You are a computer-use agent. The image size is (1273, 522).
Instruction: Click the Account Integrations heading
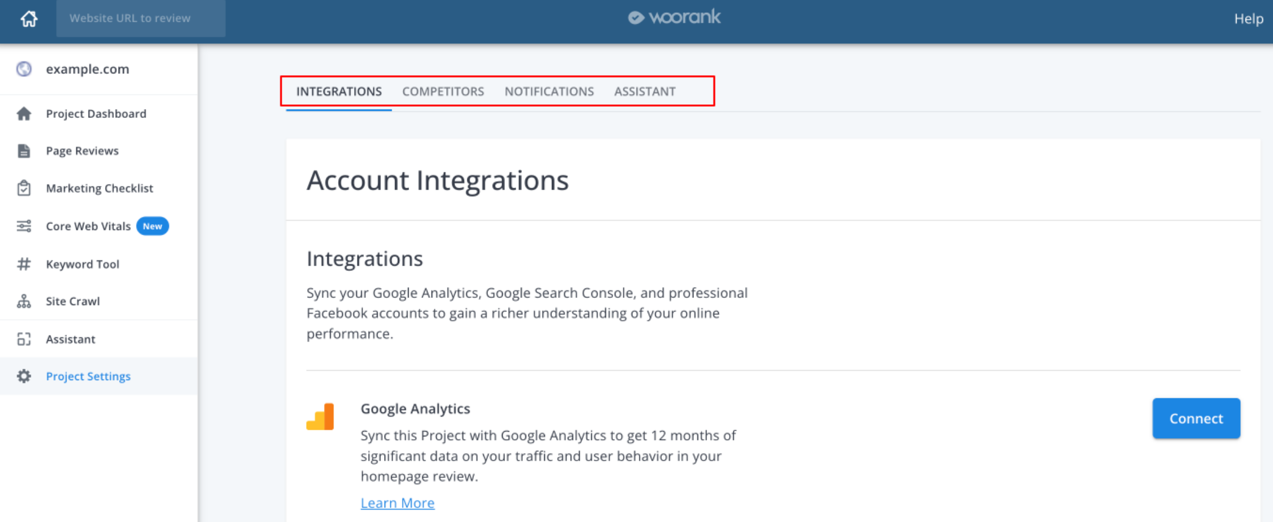pos(437,181)
